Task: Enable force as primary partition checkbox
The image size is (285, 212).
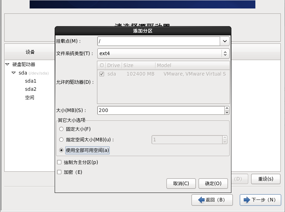Action: tap(59, 162)
